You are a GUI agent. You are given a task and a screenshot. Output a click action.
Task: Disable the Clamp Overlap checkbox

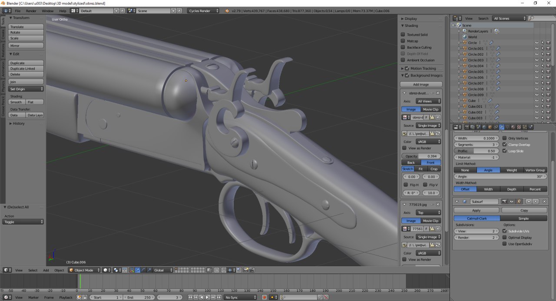pyautogui.click(x=504, y=145)
